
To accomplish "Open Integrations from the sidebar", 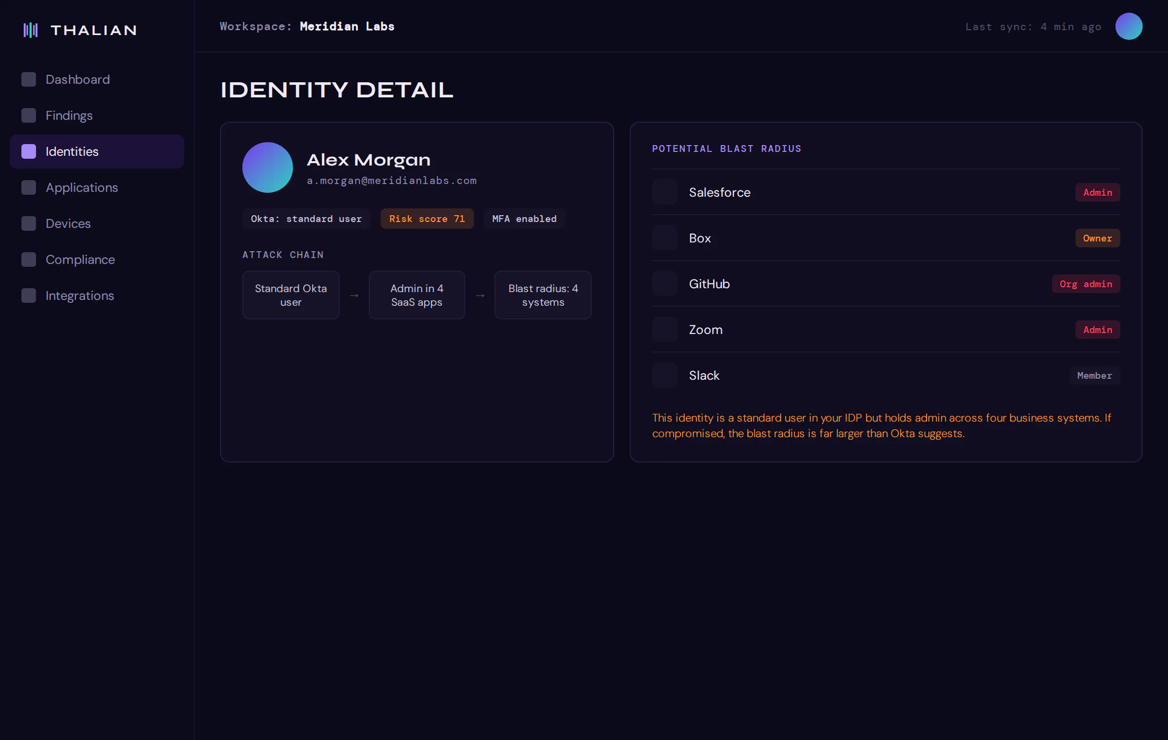I will [97, 296].
